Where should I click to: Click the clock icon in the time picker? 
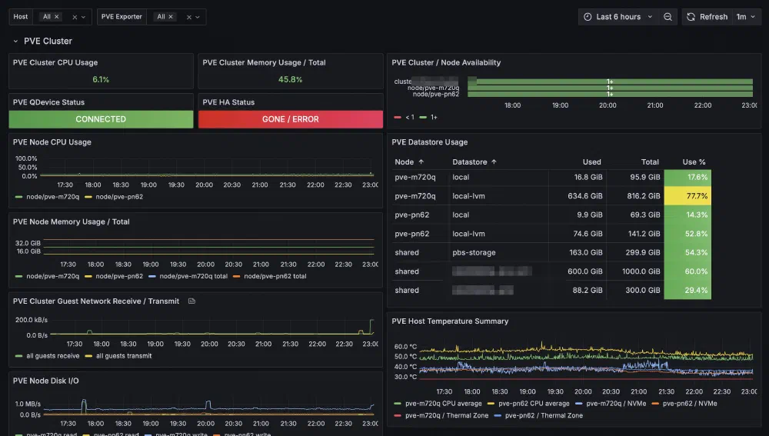coord(588,17)
